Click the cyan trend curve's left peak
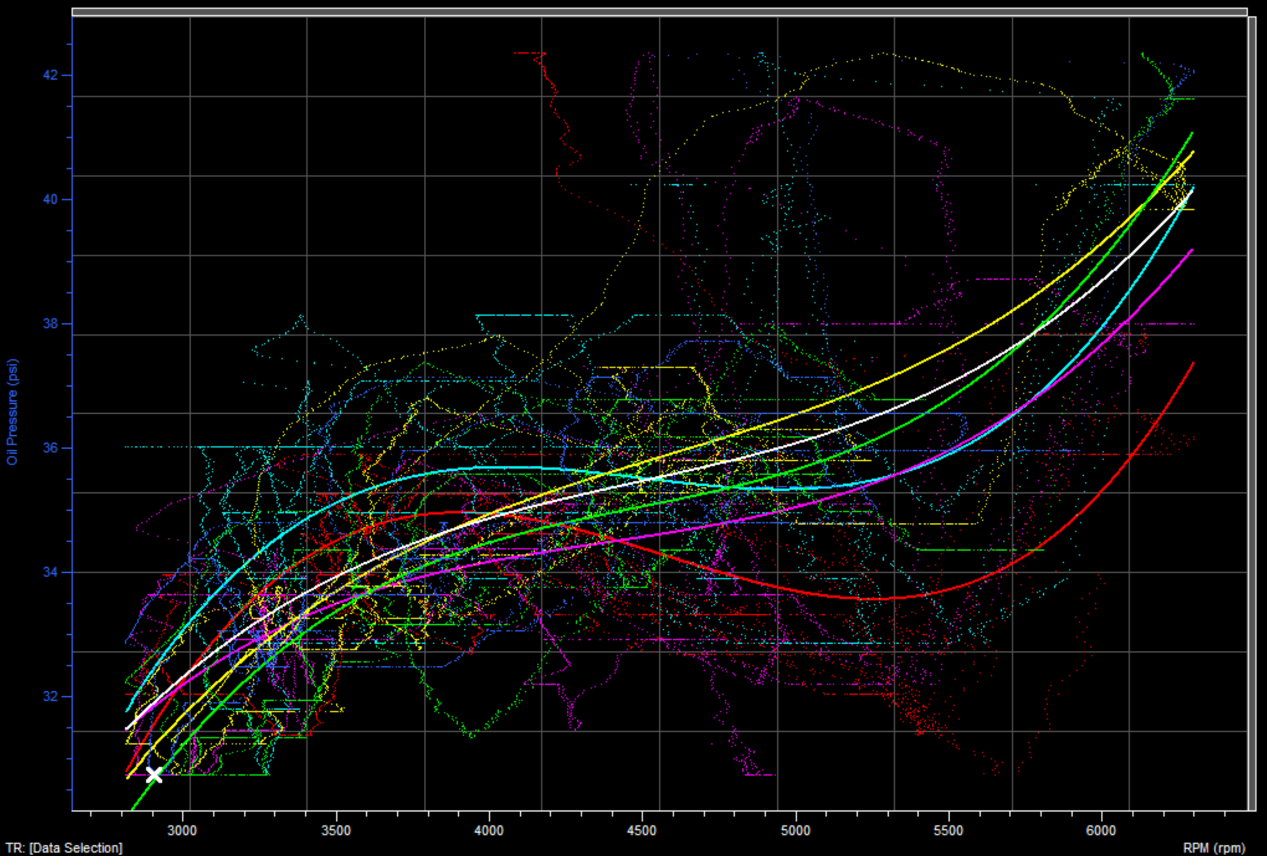This screenshot has height=856, width=1267. pyautogui.click(x=507, y=468)
